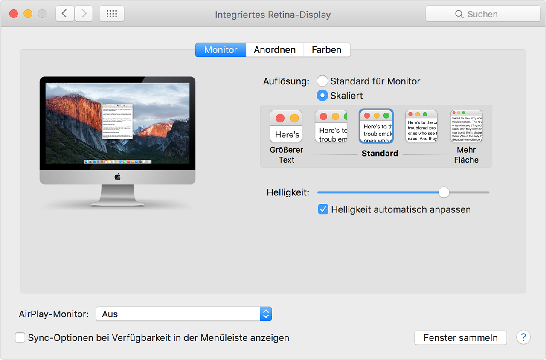This screenshot has width=546, height=360.
Task: Open the AirPlay-Monitor dropdown
Action: tap(184, 314)
